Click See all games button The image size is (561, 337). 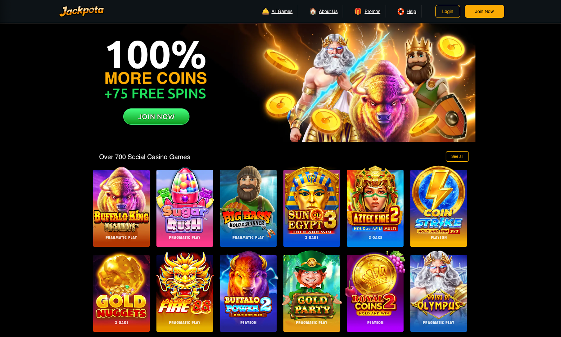(457, 156)
